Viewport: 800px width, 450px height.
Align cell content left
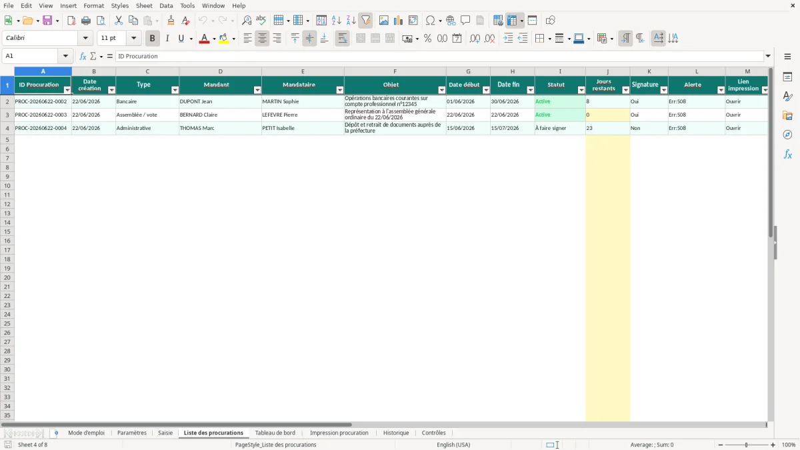[x=247, y=39]
